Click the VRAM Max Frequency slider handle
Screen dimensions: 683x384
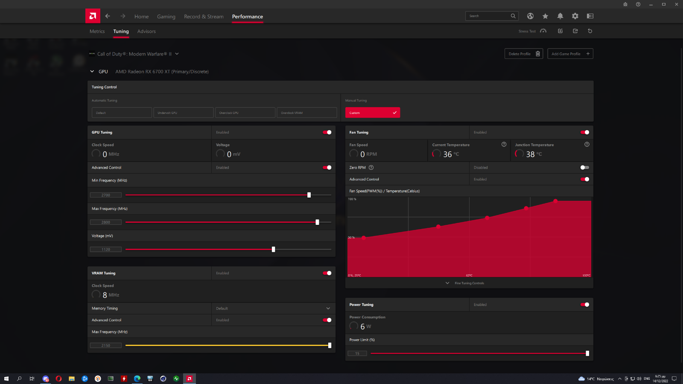[x=330, y=346]
